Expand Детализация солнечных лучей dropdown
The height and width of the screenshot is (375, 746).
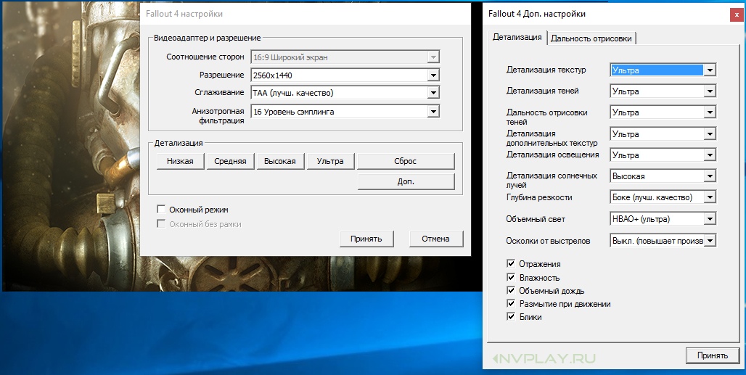click(663, 176)
